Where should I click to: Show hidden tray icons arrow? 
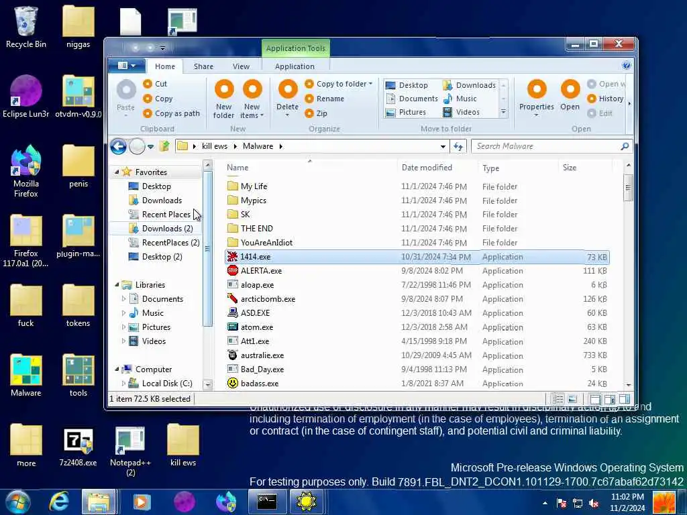coord(545,503)
